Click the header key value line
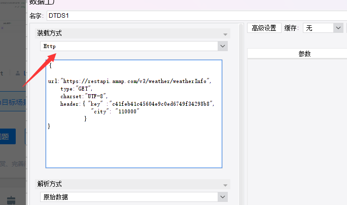 click(137, 104)
